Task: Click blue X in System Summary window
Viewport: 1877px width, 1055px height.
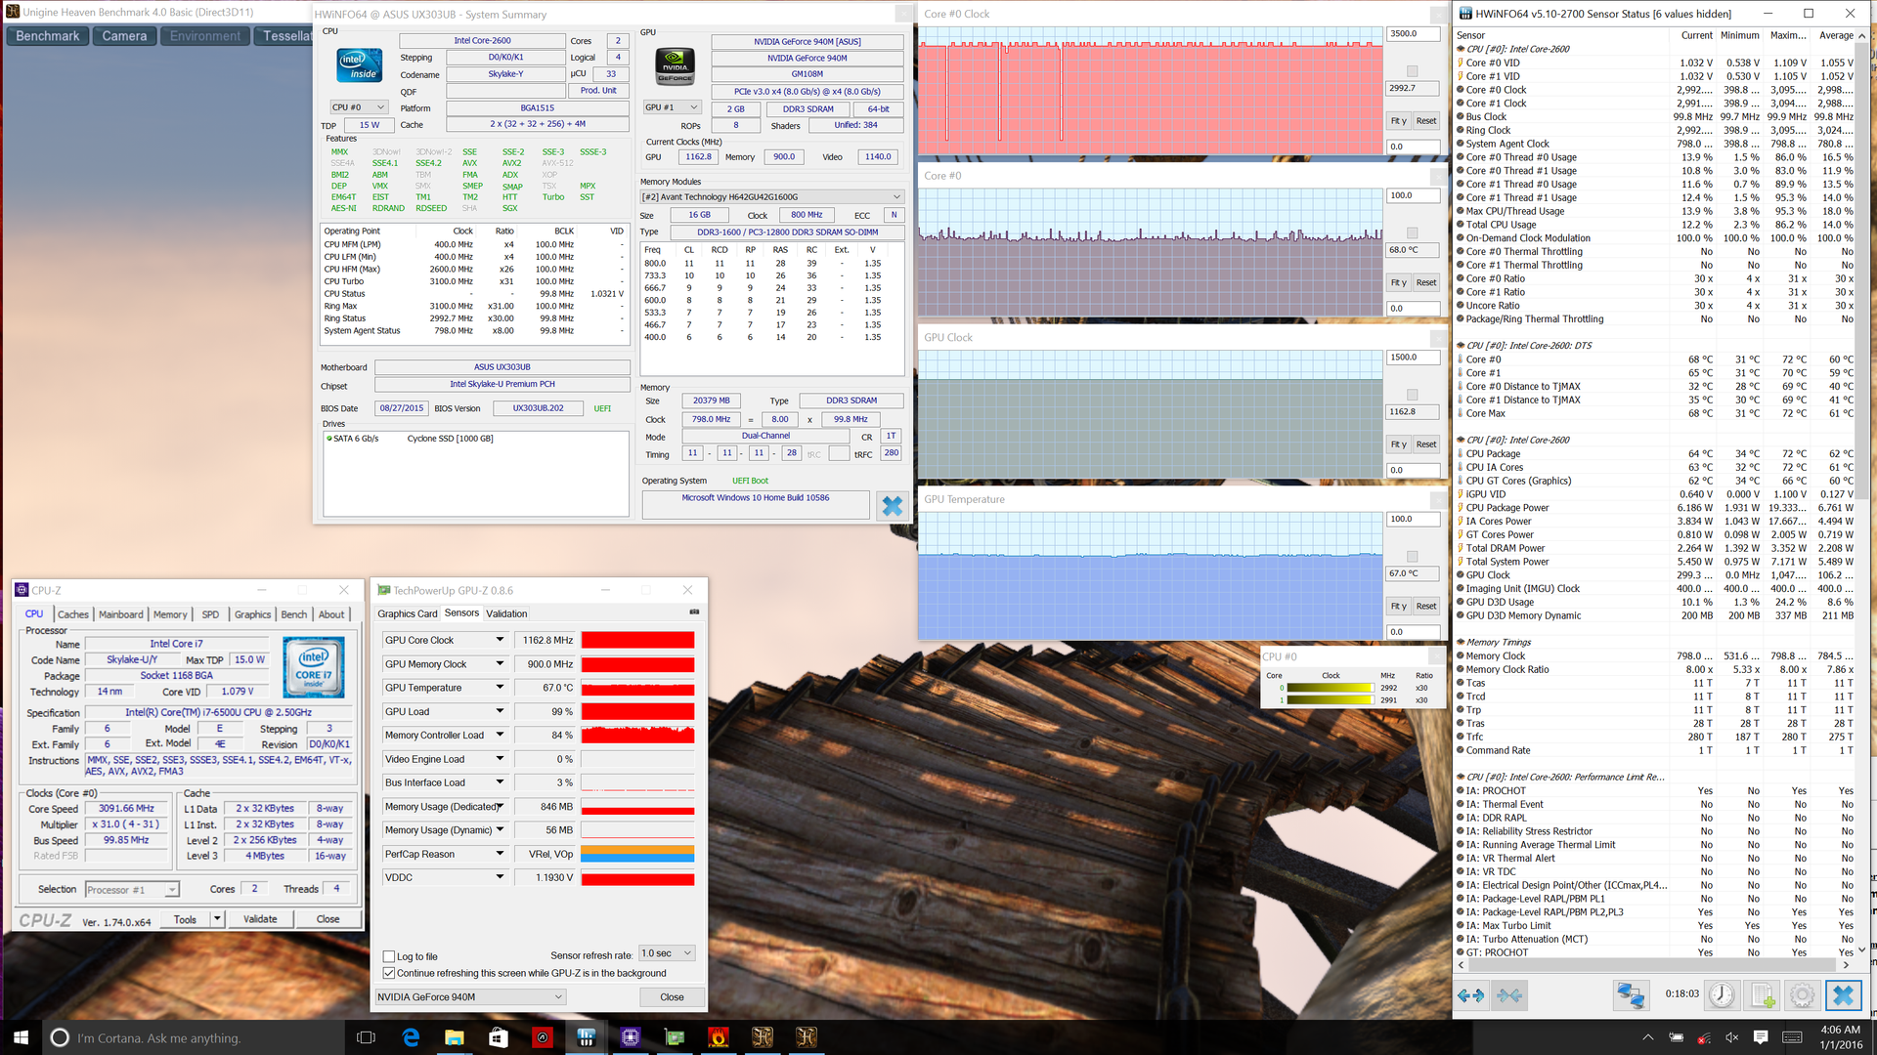Action: click(x=892, y=505)
